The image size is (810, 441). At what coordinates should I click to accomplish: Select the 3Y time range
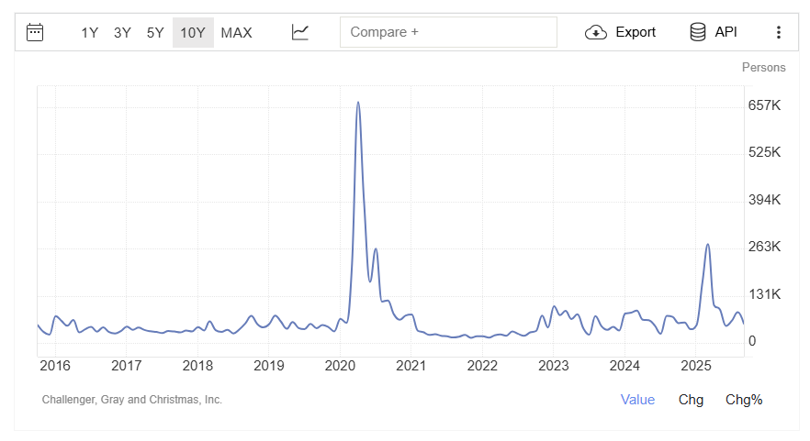pos(122,32)
